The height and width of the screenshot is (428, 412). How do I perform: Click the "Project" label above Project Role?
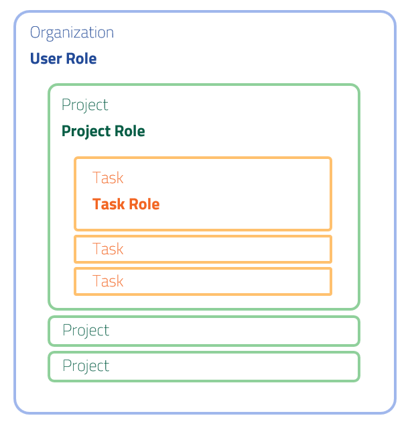pos(84,105)
